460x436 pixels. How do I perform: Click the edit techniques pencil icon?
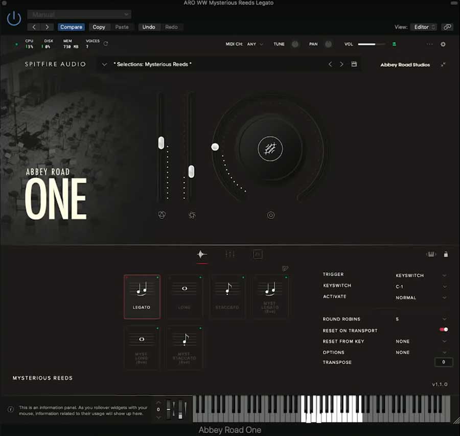[285, 268]
